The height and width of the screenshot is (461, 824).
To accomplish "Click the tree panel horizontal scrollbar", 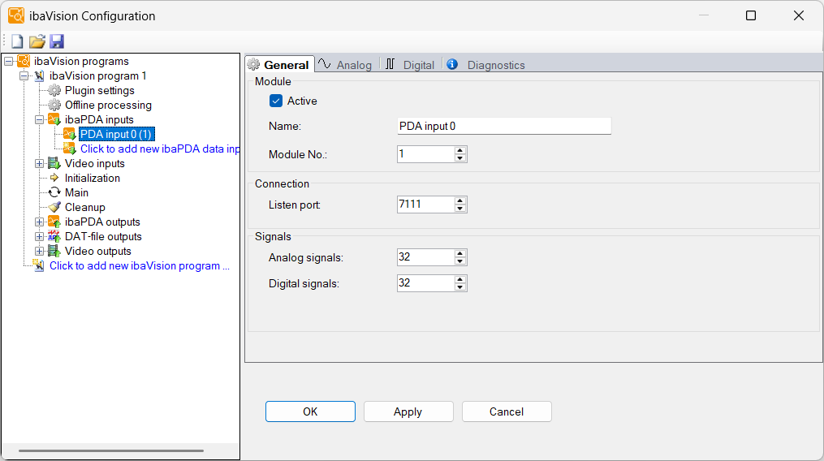I will pyautogui.click(x=111, y=450).
